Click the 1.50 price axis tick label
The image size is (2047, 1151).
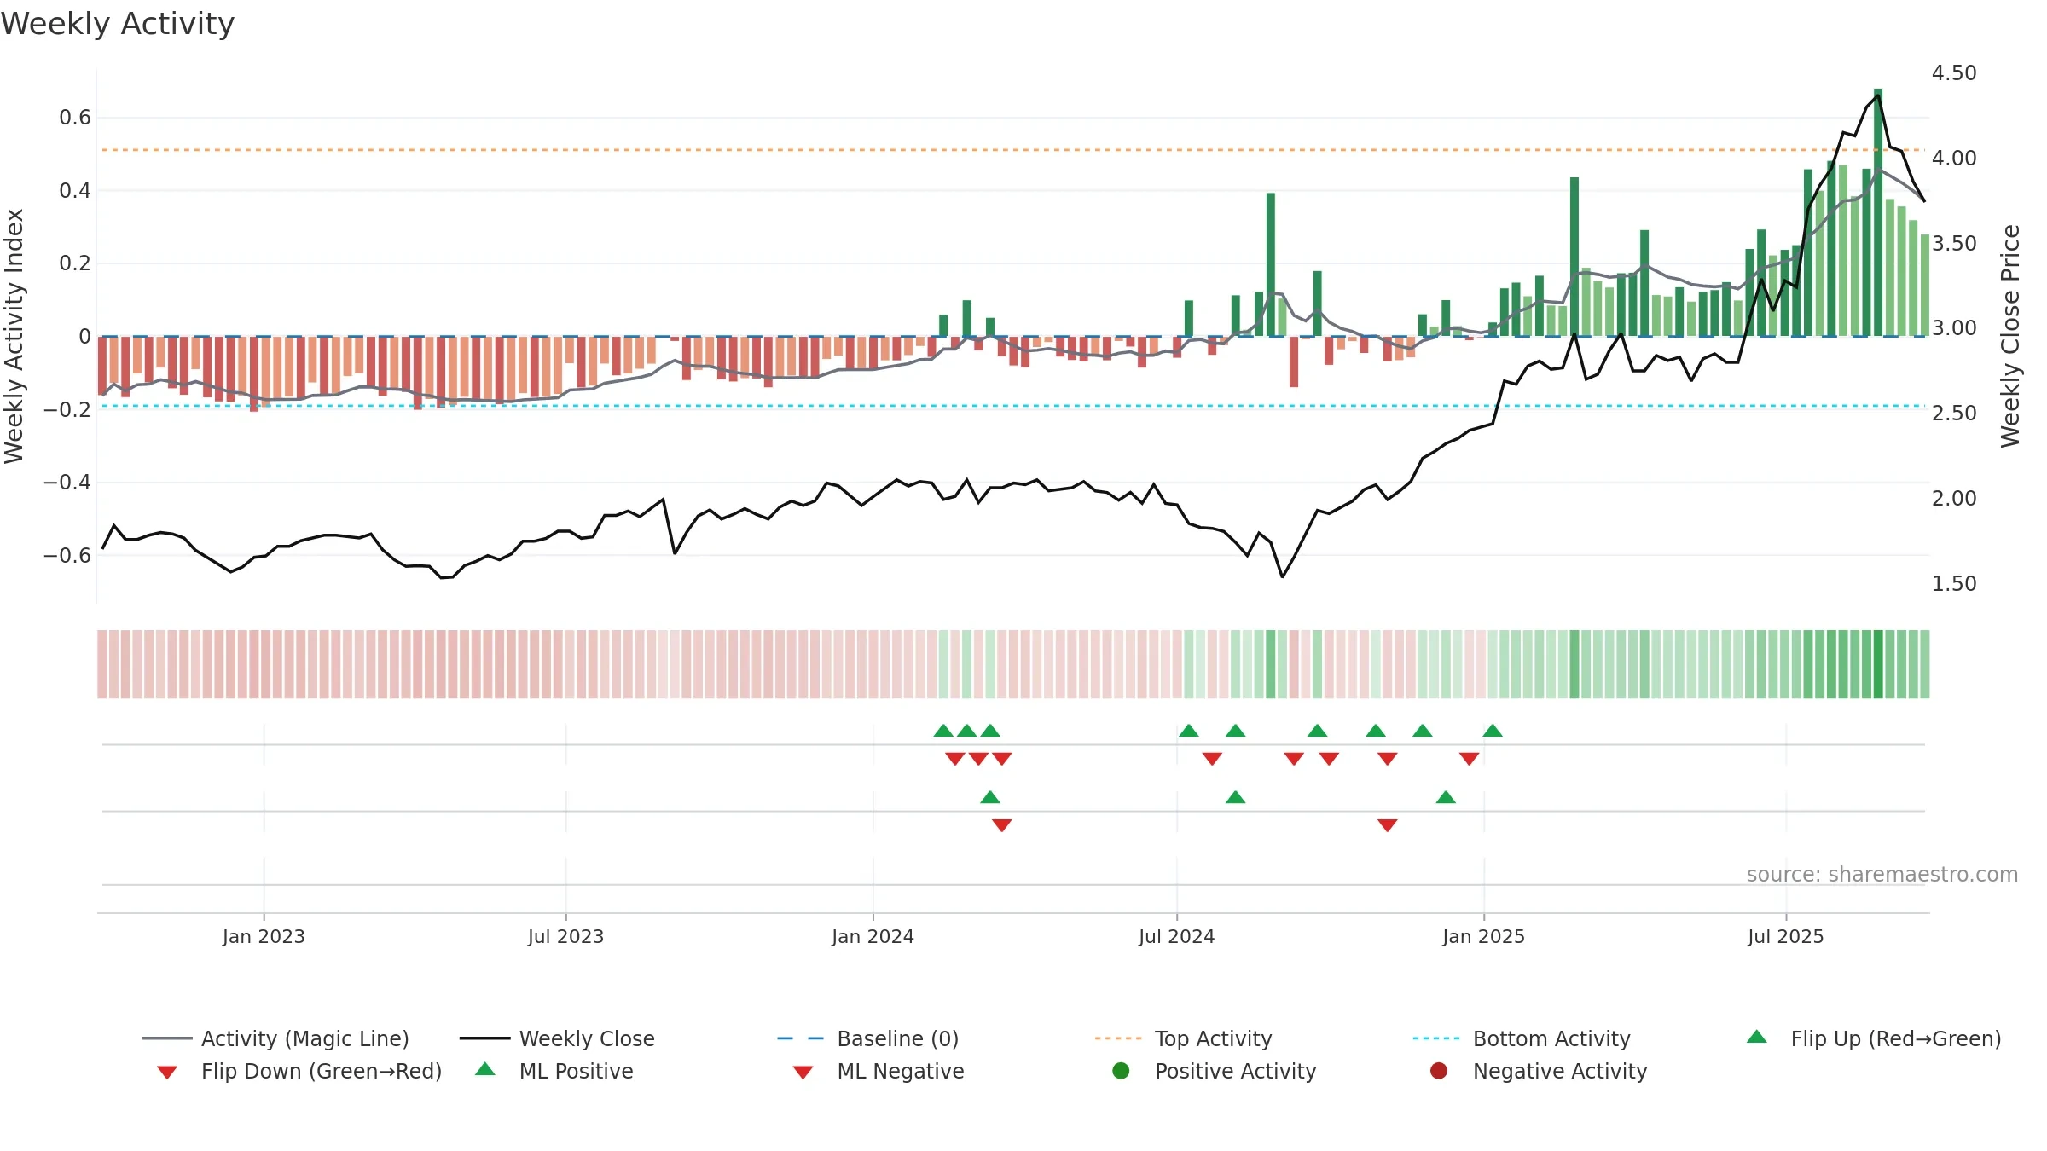coord(1954,583)
